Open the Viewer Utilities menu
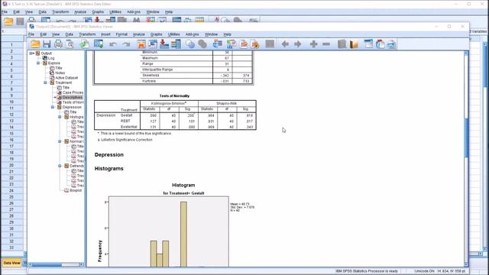489x275 pixels. [173, 34]
